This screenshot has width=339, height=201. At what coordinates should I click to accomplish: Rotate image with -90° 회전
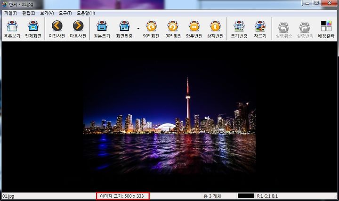coord(172,29)
